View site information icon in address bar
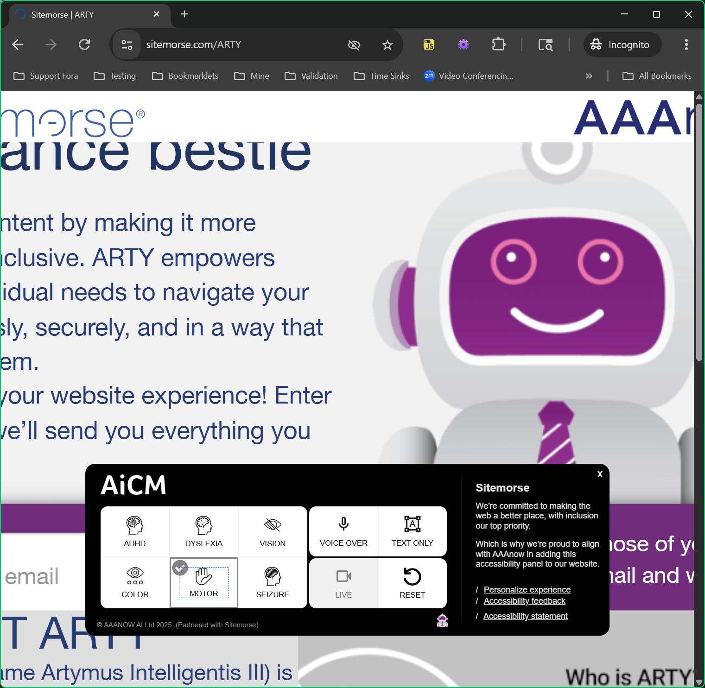705x688 pixels. point(127,44)
